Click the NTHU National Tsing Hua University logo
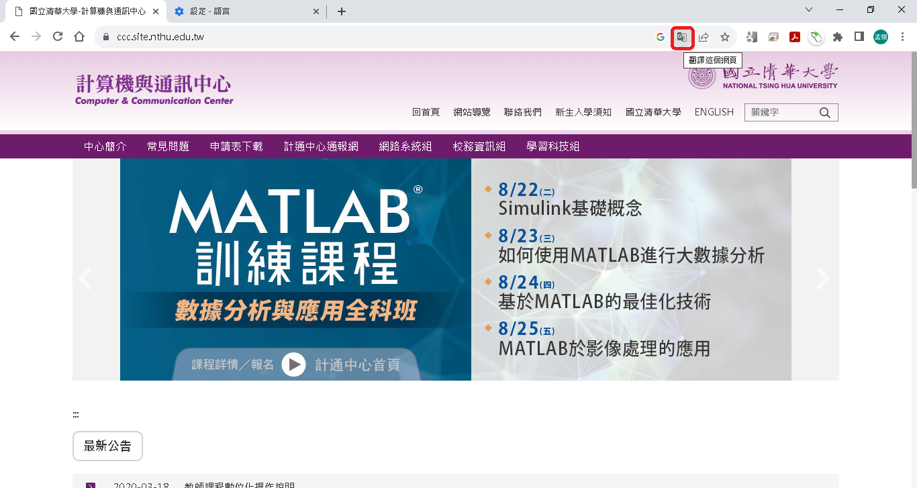Image resolution: width=917 pixels, height=488 pixels. [763, 75]
